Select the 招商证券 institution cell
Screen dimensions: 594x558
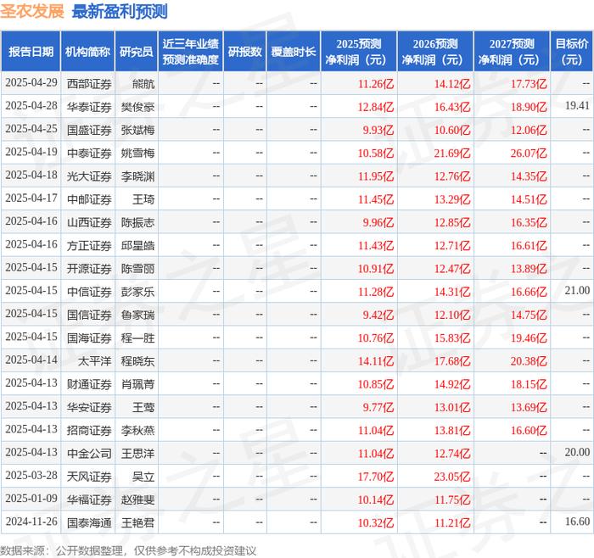(89, 430)
